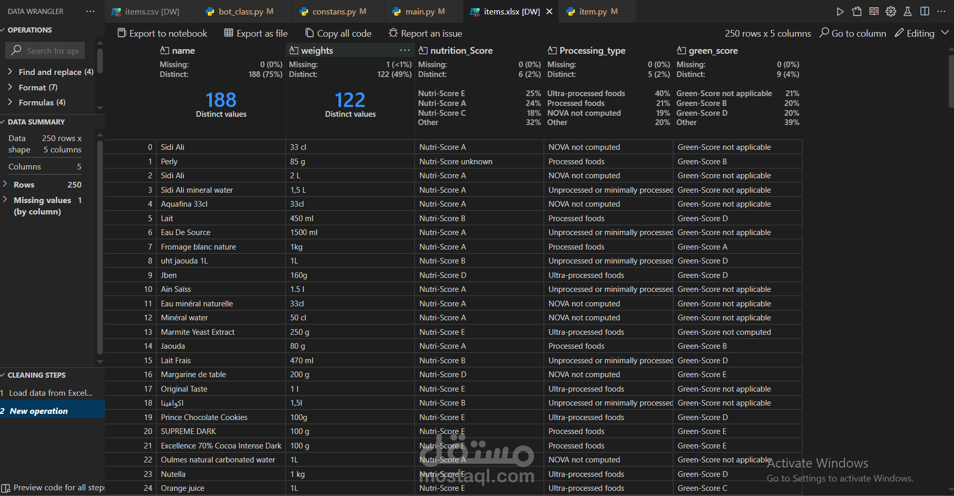This screenshot has height=496, width=954.
Task: Click '122 Distinct values' weights summary
Action: [350, 104]
